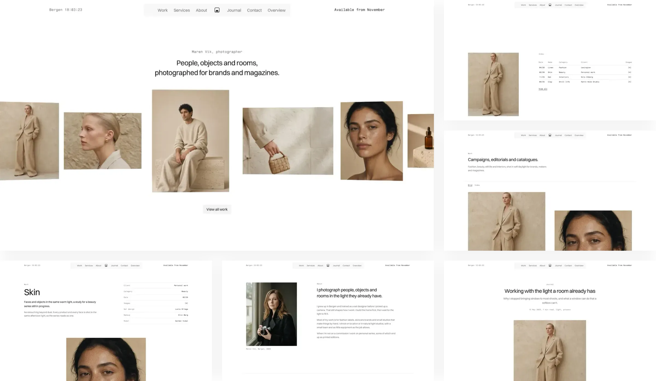
Task: Click the photographer portrait holding a camera
Action: (271, 314)
